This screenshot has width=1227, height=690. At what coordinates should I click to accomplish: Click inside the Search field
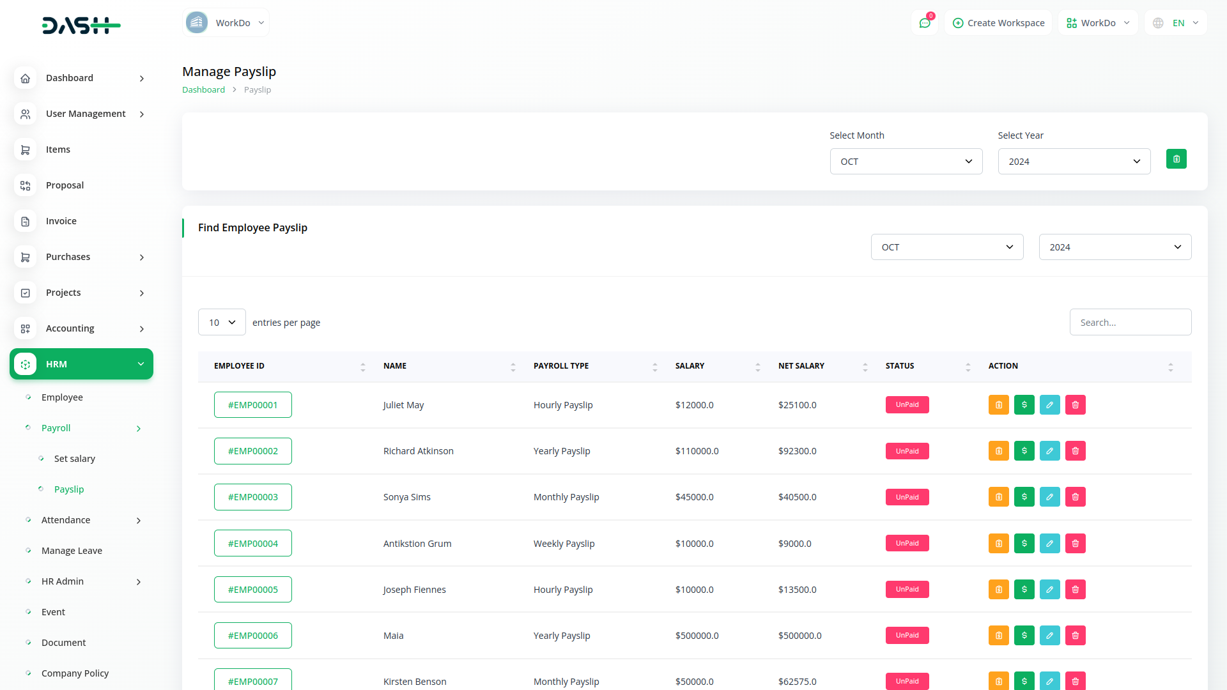(x=1131, y=322)
